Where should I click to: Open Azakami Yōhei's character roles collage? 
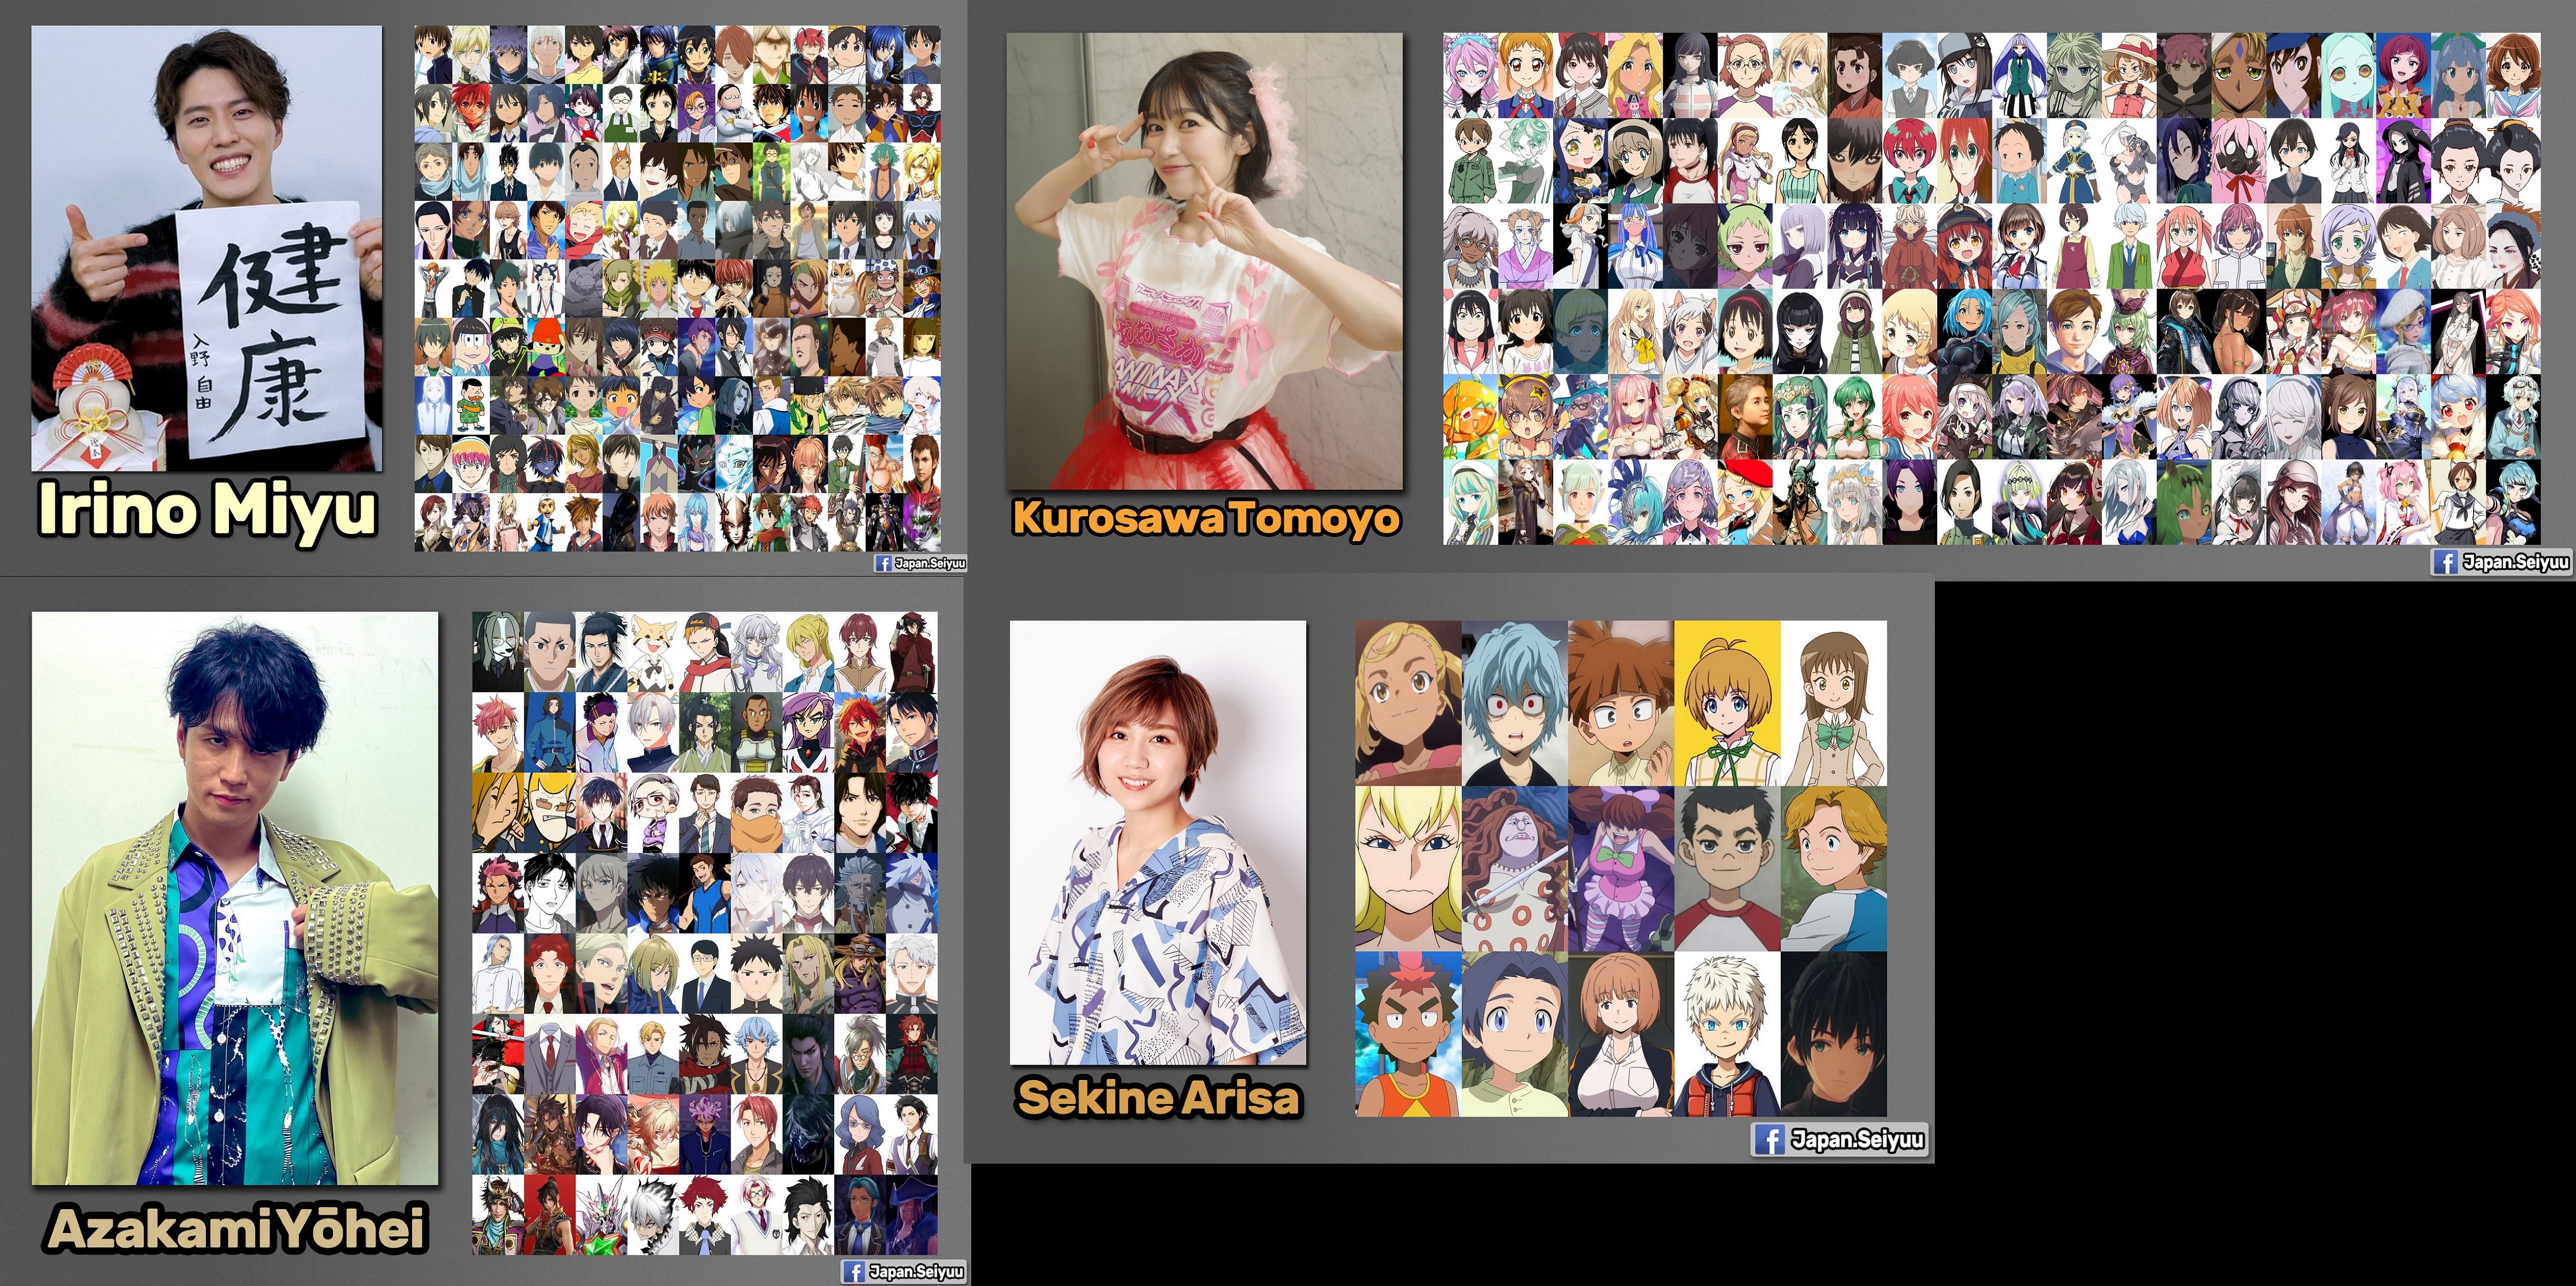click(705, 933)
